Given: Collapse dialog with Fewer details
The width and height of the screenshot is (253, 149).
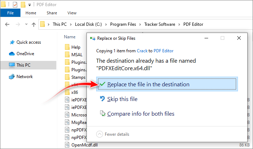Looking at the screenshot, I should [113, 134].
